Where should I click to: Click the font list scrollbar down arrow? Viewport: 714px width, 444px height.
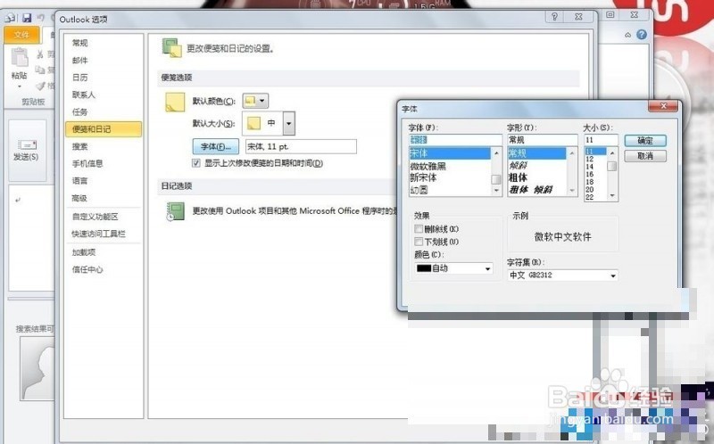pyautogui.click(x=496, y=191)
